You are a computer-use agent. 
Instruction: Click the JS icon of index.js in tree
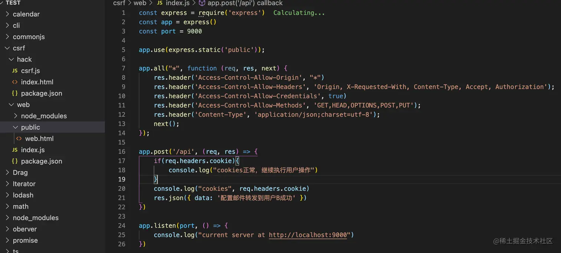15,150
